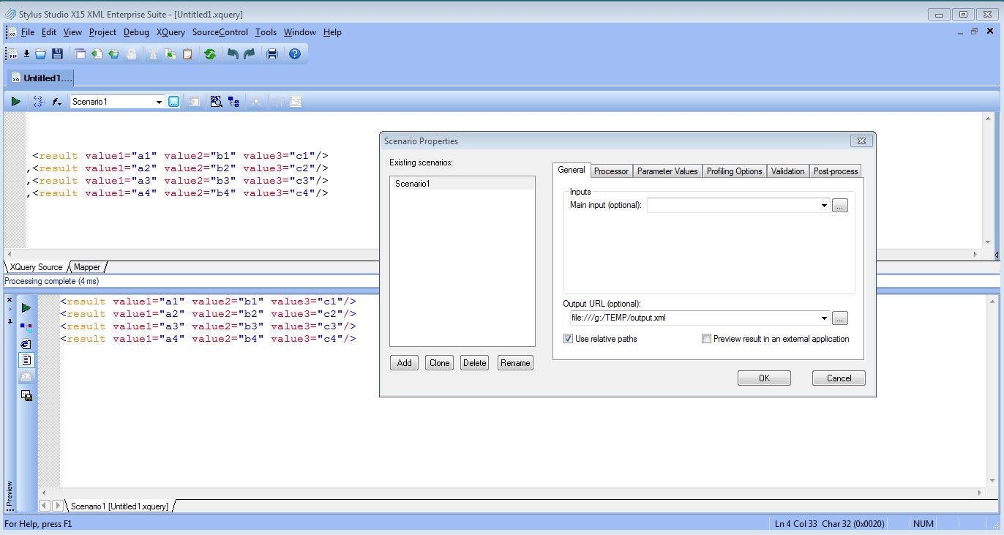
Task: Uncheck the Use relative paths checkbox
Action: coord(568,339)
